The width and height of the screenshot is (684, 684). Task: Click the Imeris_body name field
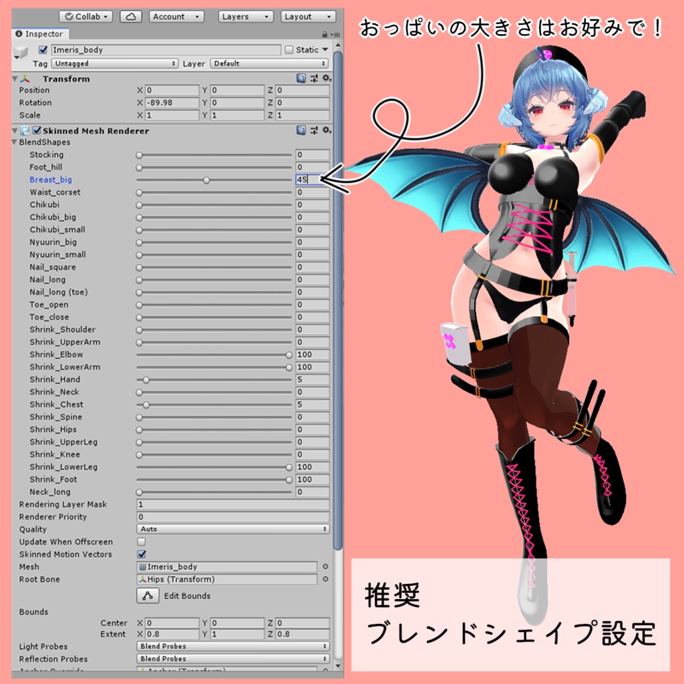point(166,49)
